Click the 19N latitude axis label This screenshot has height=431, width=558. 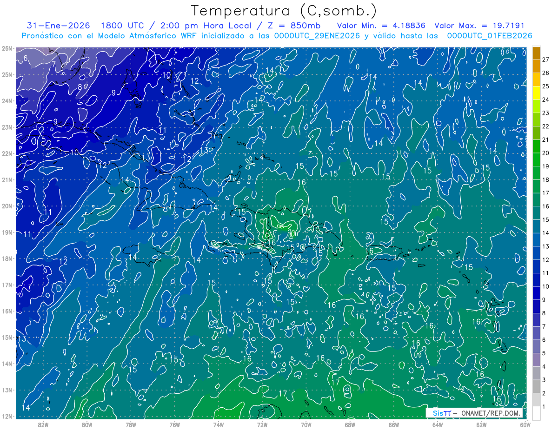pyautogui.click(x=7, y=232)
